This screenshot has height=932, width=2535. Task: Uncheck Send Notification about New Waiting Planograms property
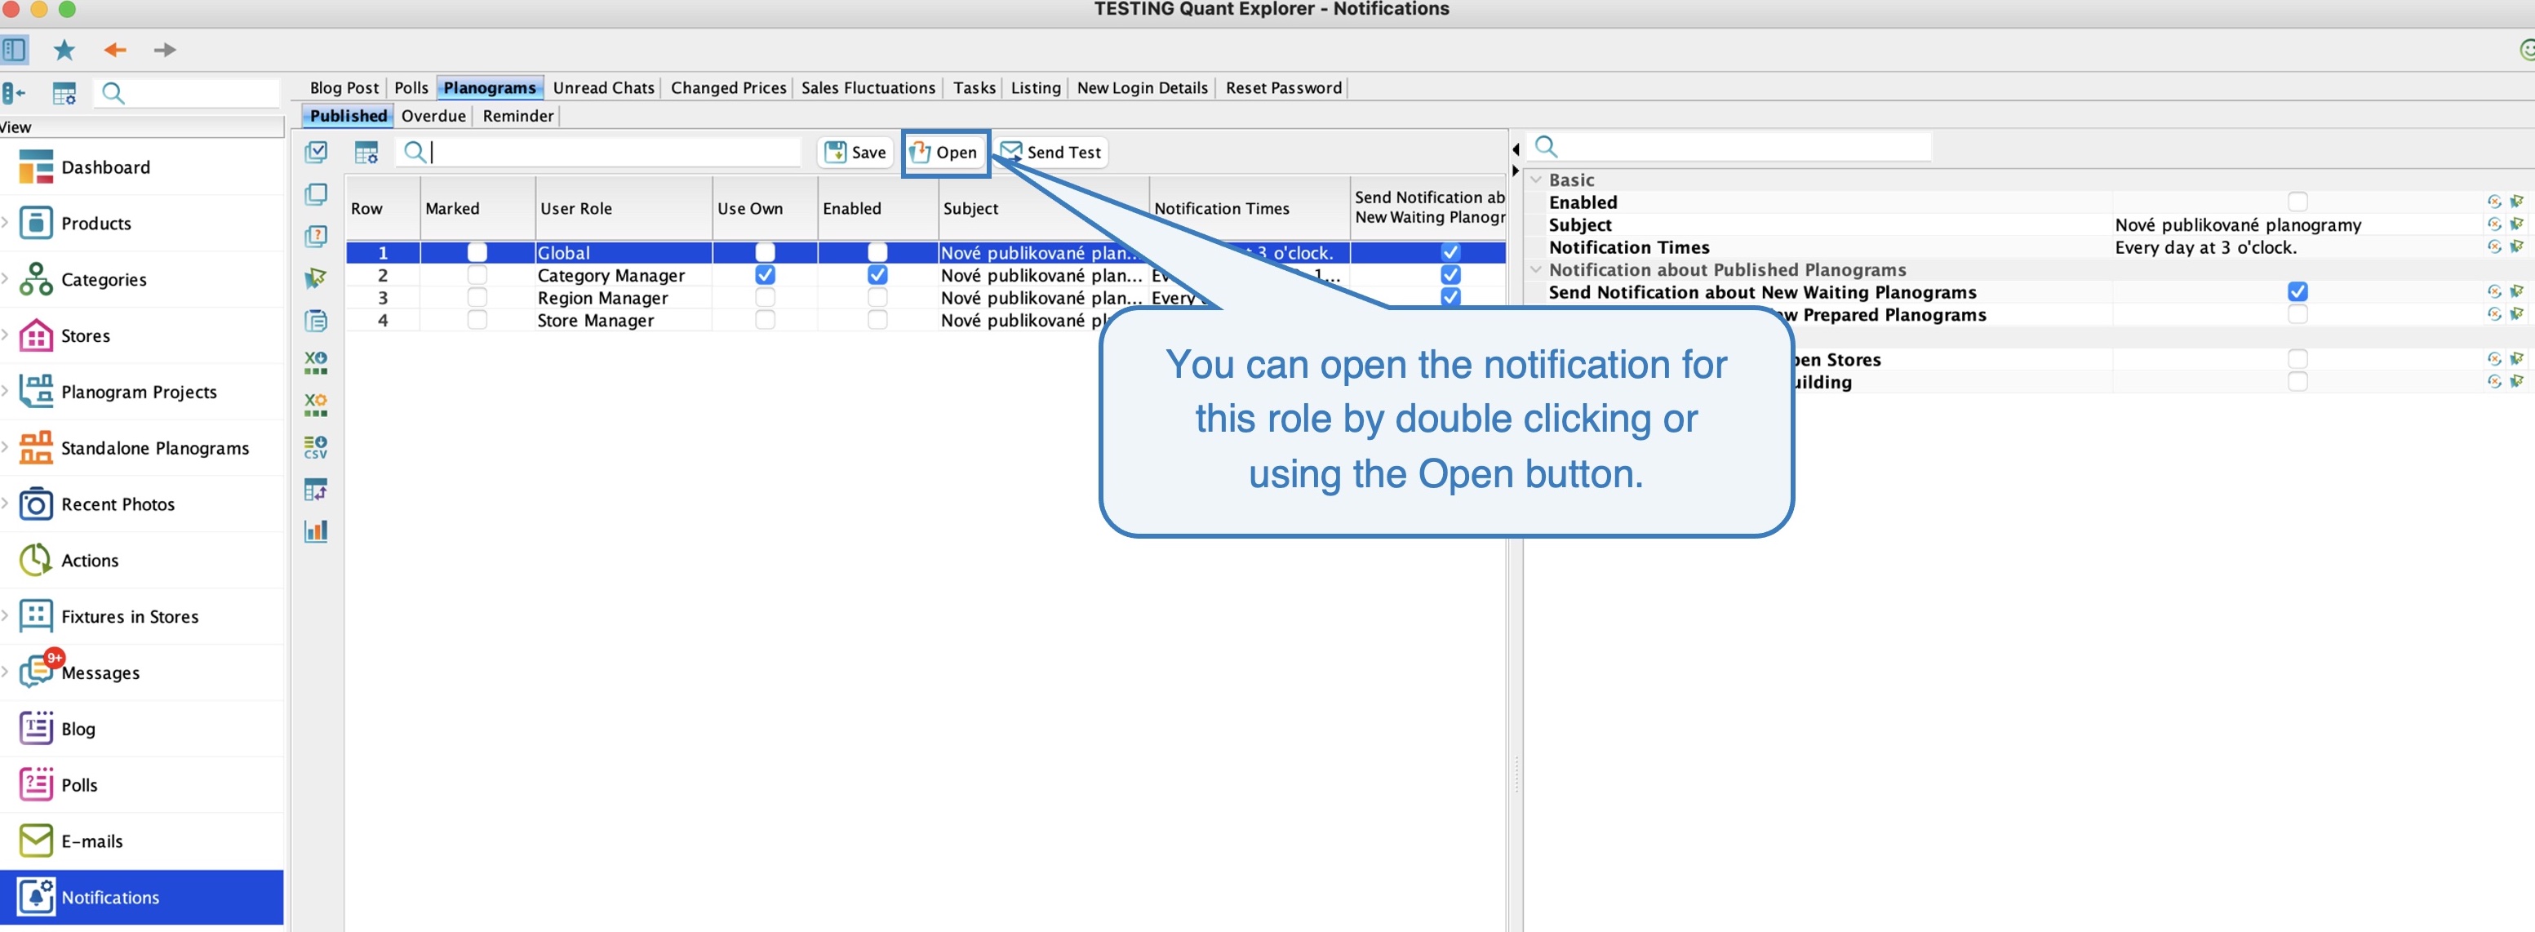tap(2297, 291)
